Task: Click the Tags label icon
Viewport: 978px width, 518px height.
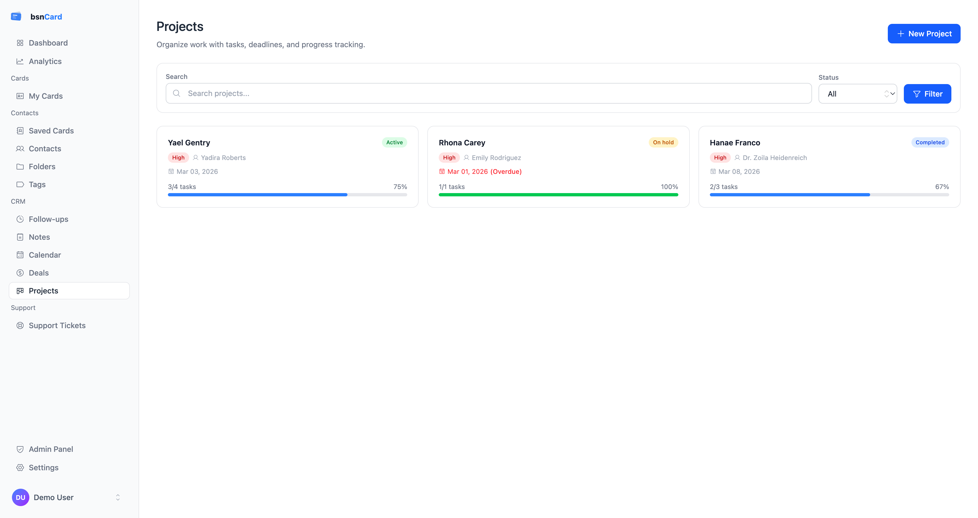Action: (20, 184)
